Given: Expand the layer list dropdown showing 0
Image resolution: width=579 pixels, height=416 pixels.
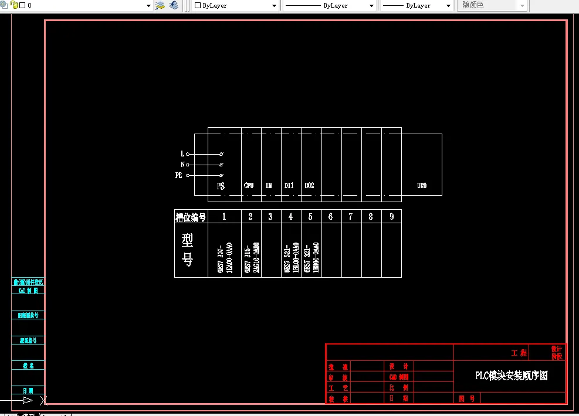Looking at the screenshot, I should tap(148, 5).
